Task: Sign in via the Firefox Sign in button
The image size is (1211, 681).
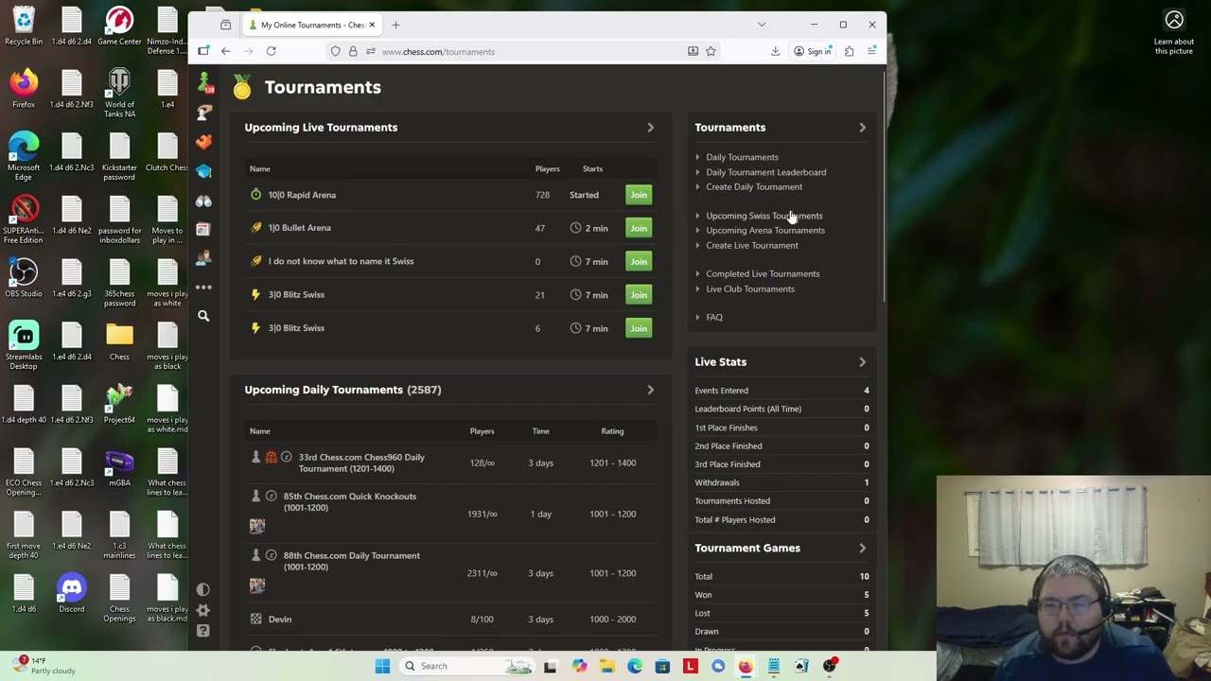Action: (813, 51)
